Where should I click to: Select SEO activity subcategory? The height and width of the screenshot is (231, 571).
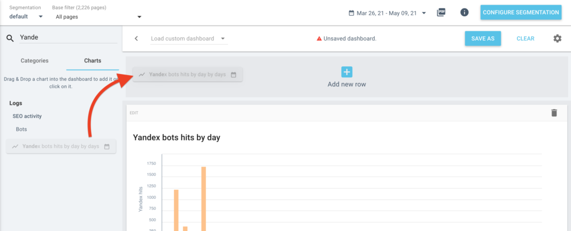click(27, 116)
